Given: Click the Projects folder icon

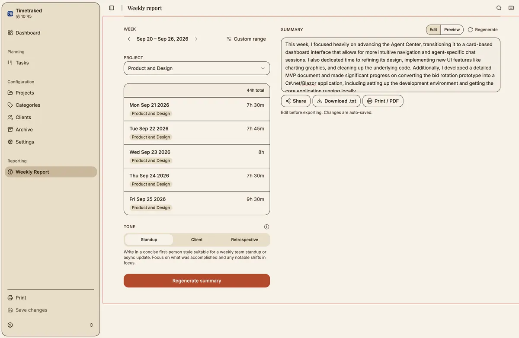Looking at the screenshot, I should 10,92.
